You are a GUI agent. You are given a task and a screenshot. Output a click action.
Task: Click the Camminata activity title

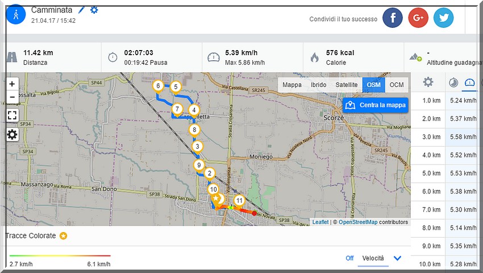click(52, 10)
